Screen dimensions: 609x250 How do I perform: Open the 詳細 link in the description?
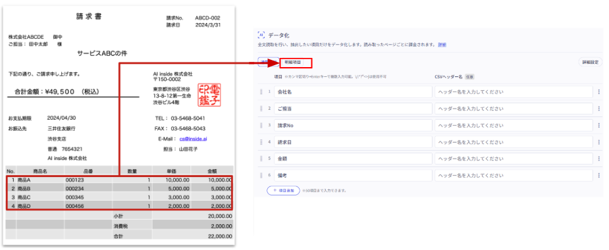(442, 45)
